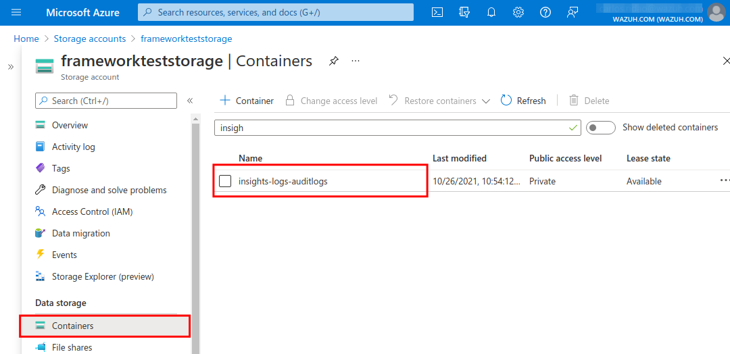The image size is (730, 354).
Task: Click the Tags icon in the sidebar
Action: [41, 168]
